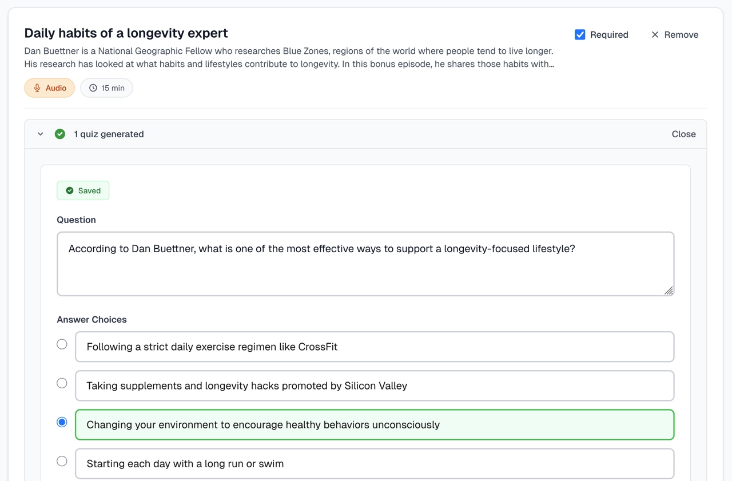Click the highlighted correct answer field
Image resolution: width=732 pixels, height=481 pixels.
(x=375, y=424)
